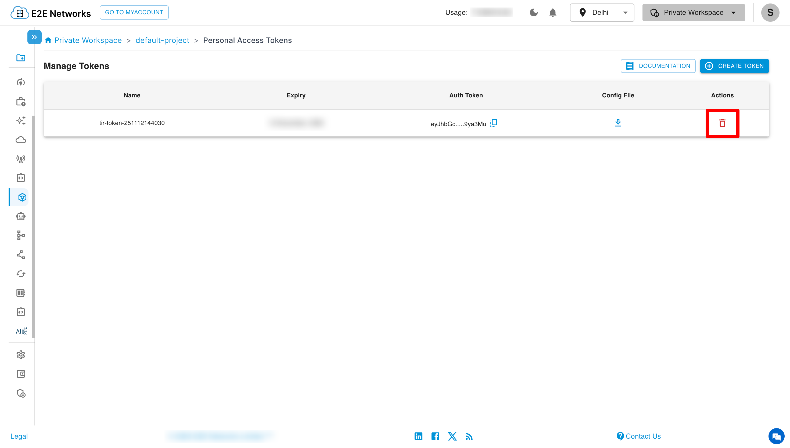The height and width of the screenshot is (448, 790).
Task: Navigate to Private Workspace breadcrumb
Action: 88,40
